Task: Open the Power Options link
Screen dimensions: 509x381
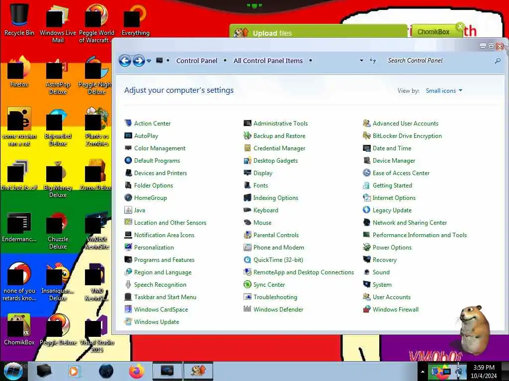Action: pos(392,248)
